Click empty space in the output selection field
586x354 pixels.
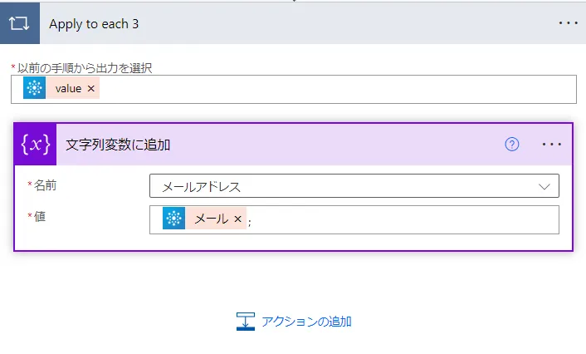click(x=332, y=89)
